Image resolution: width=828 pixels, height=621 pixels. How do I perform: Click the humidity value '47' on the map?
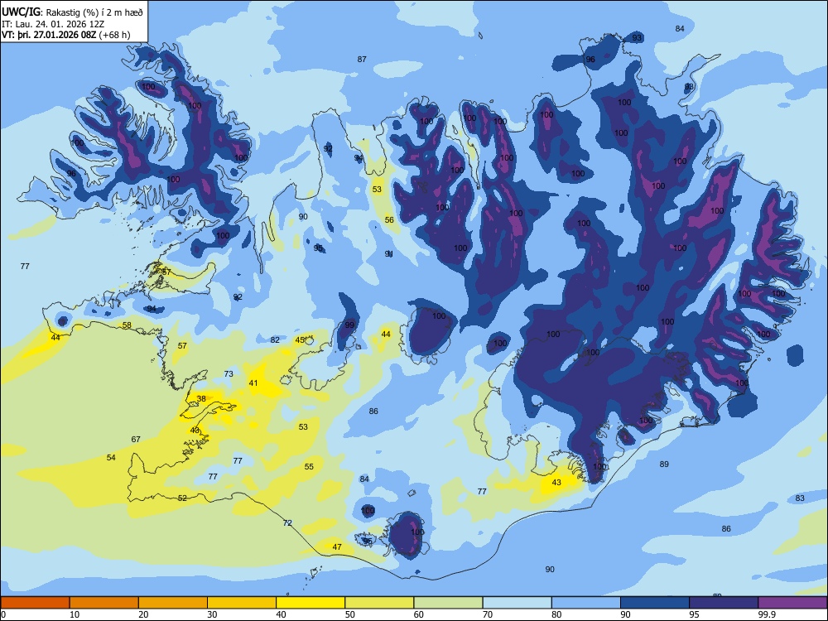click(337, 547)
